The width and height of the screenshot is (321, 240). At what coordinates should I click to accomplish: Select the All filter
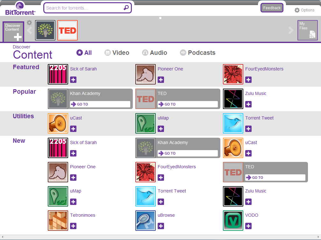pos(84,53)
